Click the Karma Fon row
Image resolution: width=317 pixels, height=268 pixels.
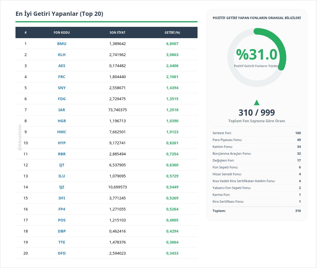coord(257,195)
